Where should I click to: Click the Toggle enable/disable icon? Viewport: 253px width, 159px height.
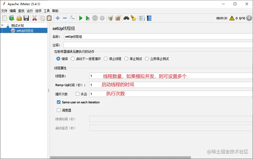[72, 18]
